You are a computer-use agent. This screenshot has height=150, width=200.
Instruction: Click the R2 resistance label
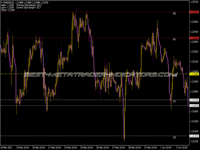click(x=174, y=13)
